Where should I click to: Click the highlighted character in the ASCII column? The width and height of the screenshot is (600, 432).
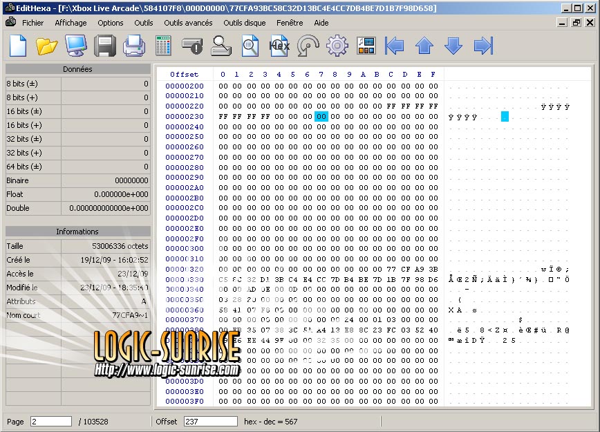click(x=505, y=116)
